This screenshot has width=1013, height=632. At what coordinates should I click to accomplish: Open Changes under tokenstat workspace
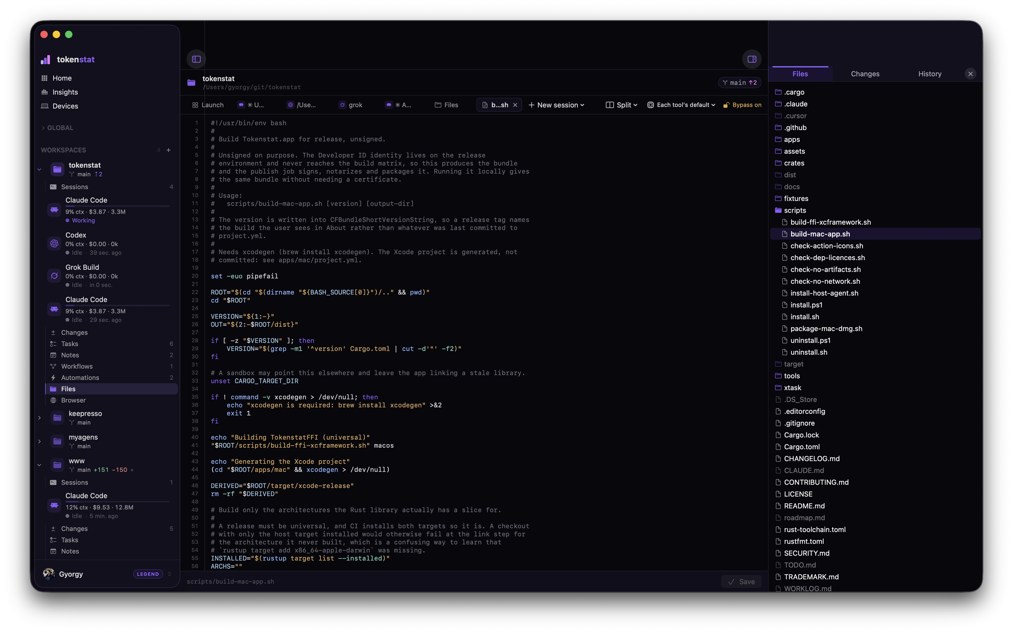pyautogui.click(x=111, y=332)
